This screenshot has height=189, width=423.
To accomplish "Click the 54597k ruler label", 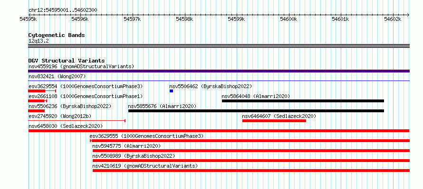I will pos(133,19).
